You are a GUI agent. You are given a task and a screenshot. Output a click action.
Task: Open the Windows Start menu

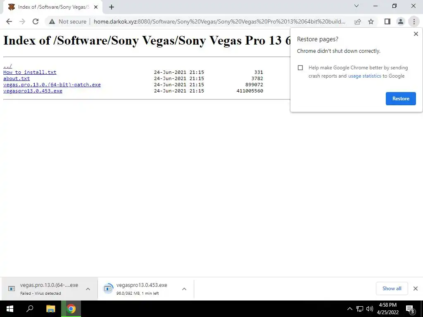tap(10, 309)
